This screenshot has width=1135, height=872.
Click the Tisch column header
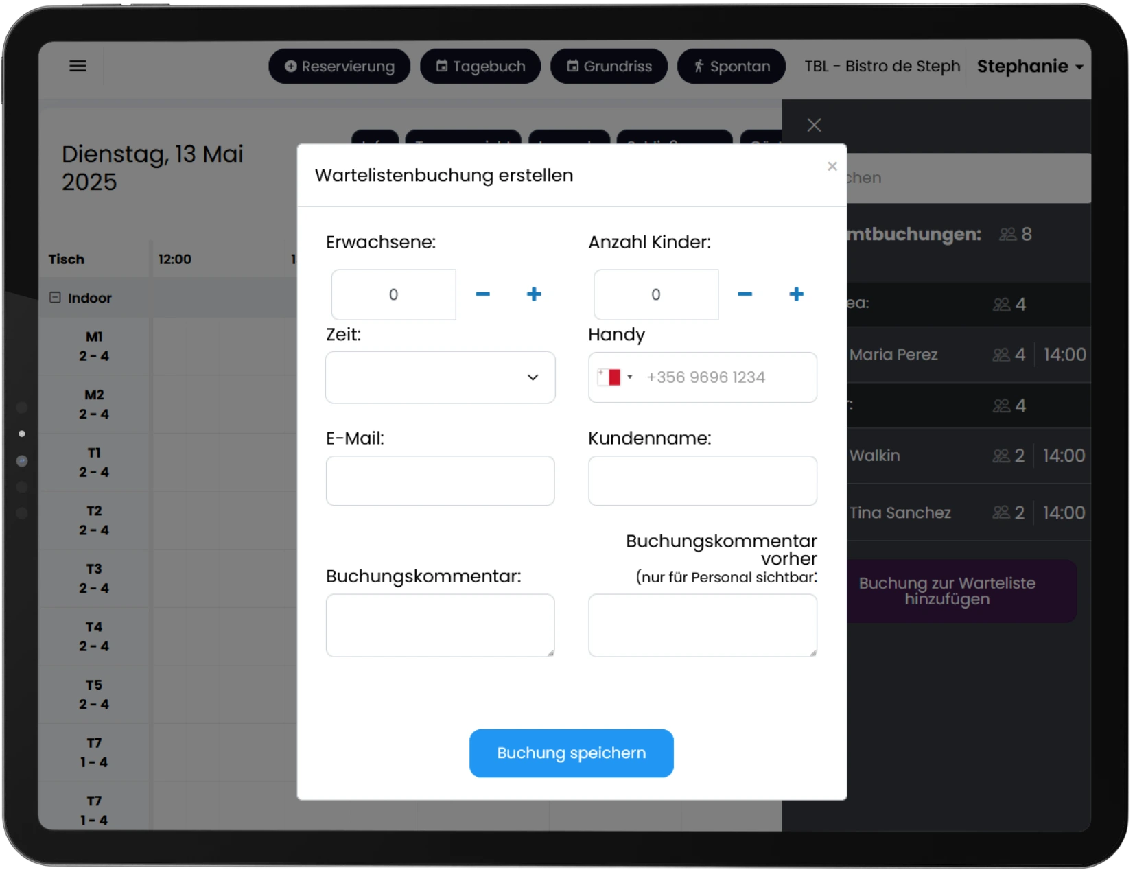(x=67, y=259)
